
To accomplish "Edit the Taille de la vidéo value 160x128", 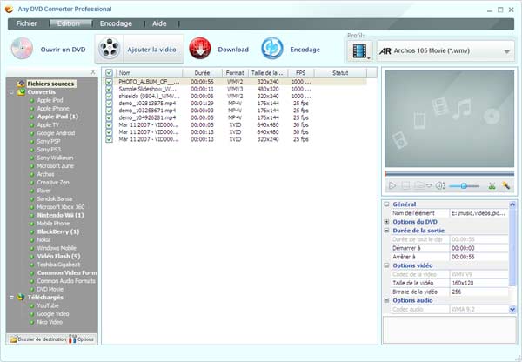I will click(479, 283).
